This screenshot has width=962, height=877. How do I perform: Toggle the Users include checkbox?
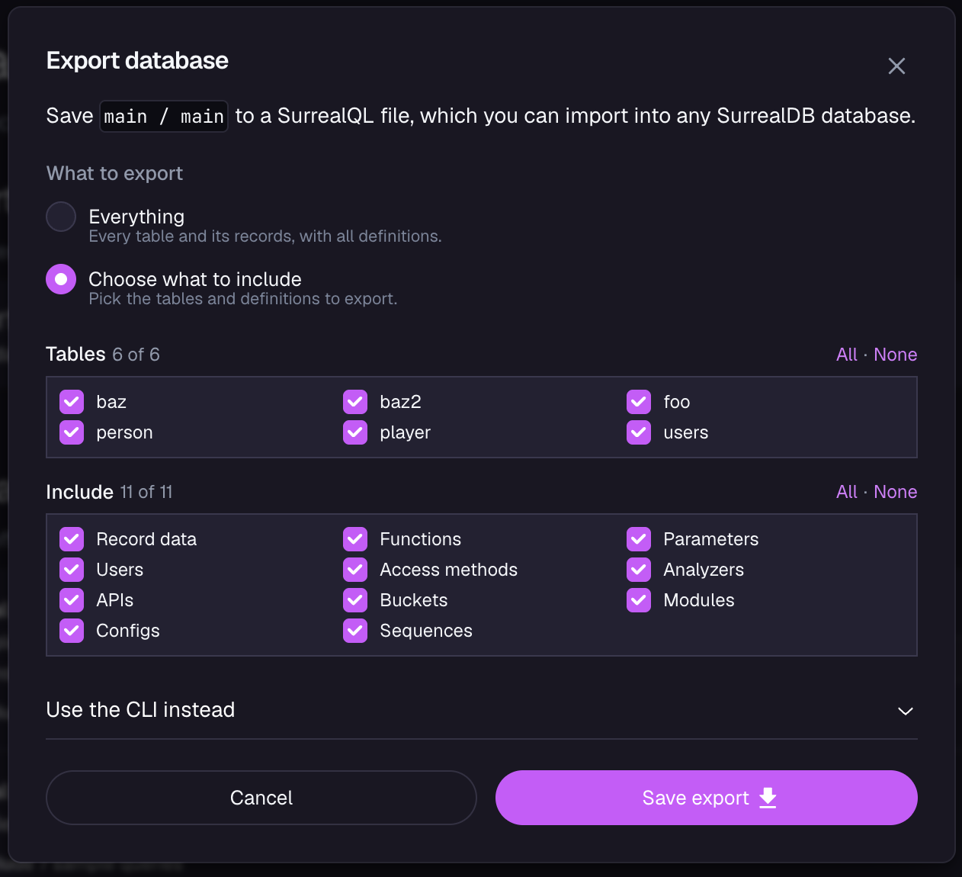coord(72,570)
